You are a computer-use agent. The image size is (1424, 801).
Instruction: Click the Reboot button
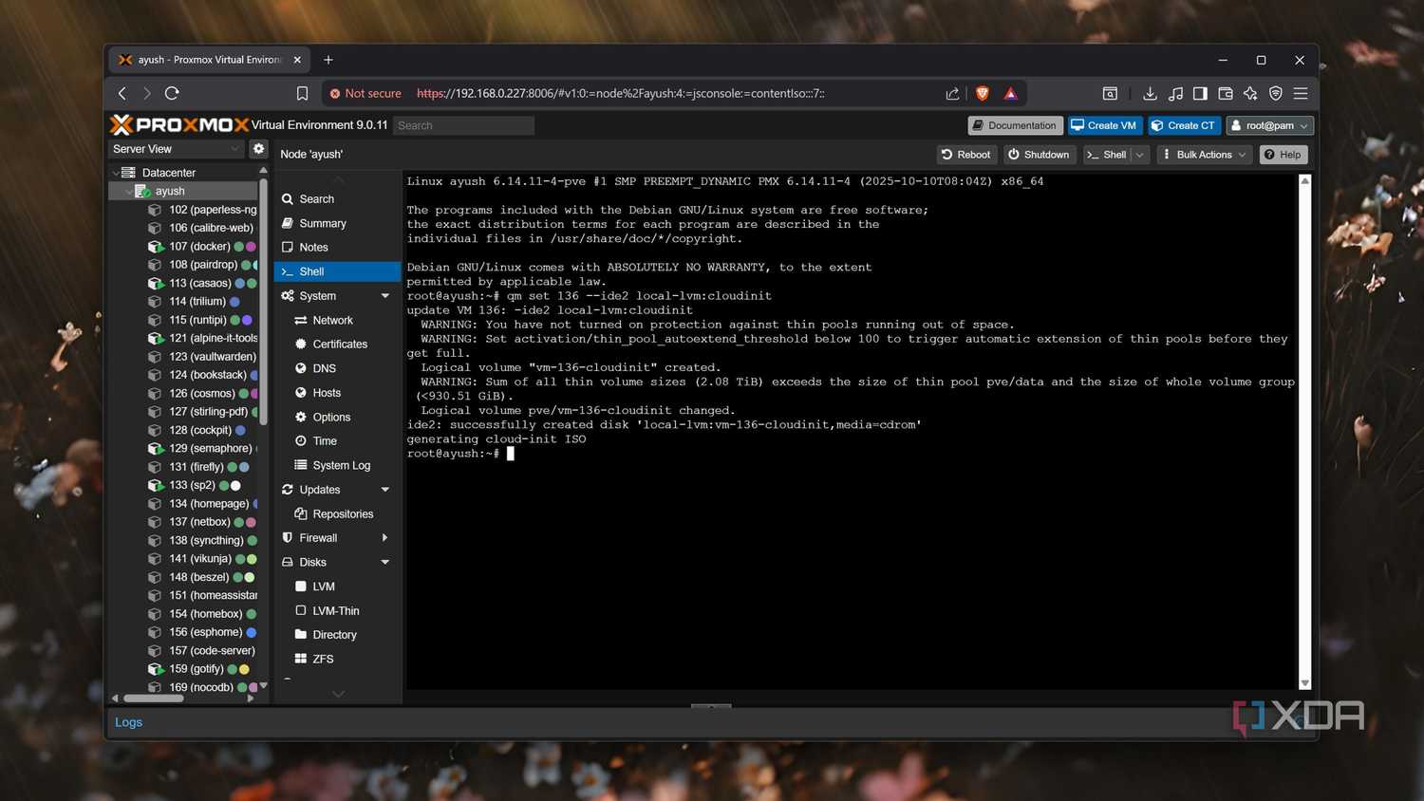pyautogui.click(x=965, y=155)
